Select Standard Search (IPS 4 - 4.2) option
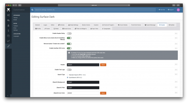 (x=68, y=75)
